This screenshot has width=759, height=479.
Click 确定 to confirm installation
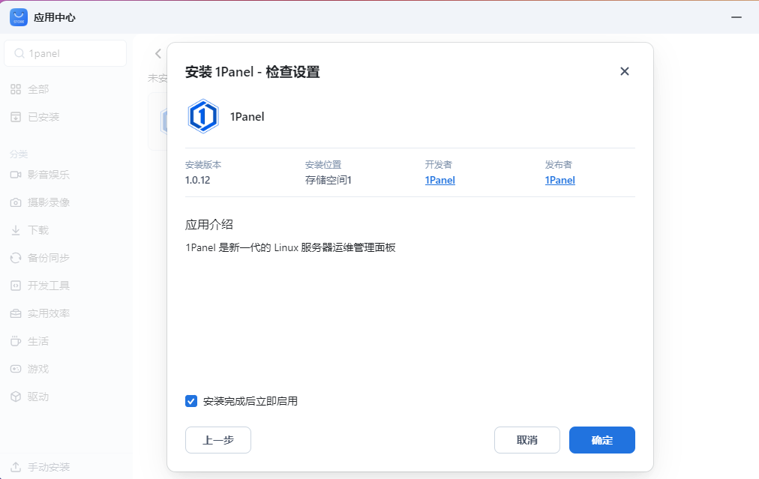[601, 440]
